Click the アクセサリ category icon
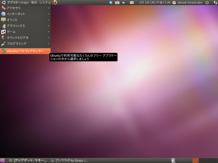The image size is (218, 163). 3,8
